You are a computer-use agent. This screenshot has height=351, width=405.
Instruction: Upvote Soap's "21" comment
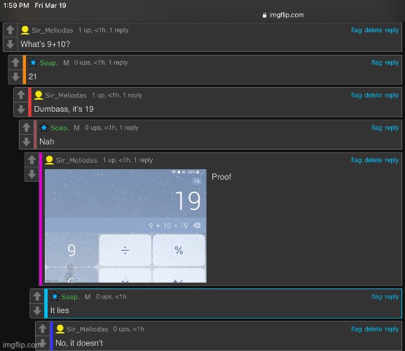[15, 62]
